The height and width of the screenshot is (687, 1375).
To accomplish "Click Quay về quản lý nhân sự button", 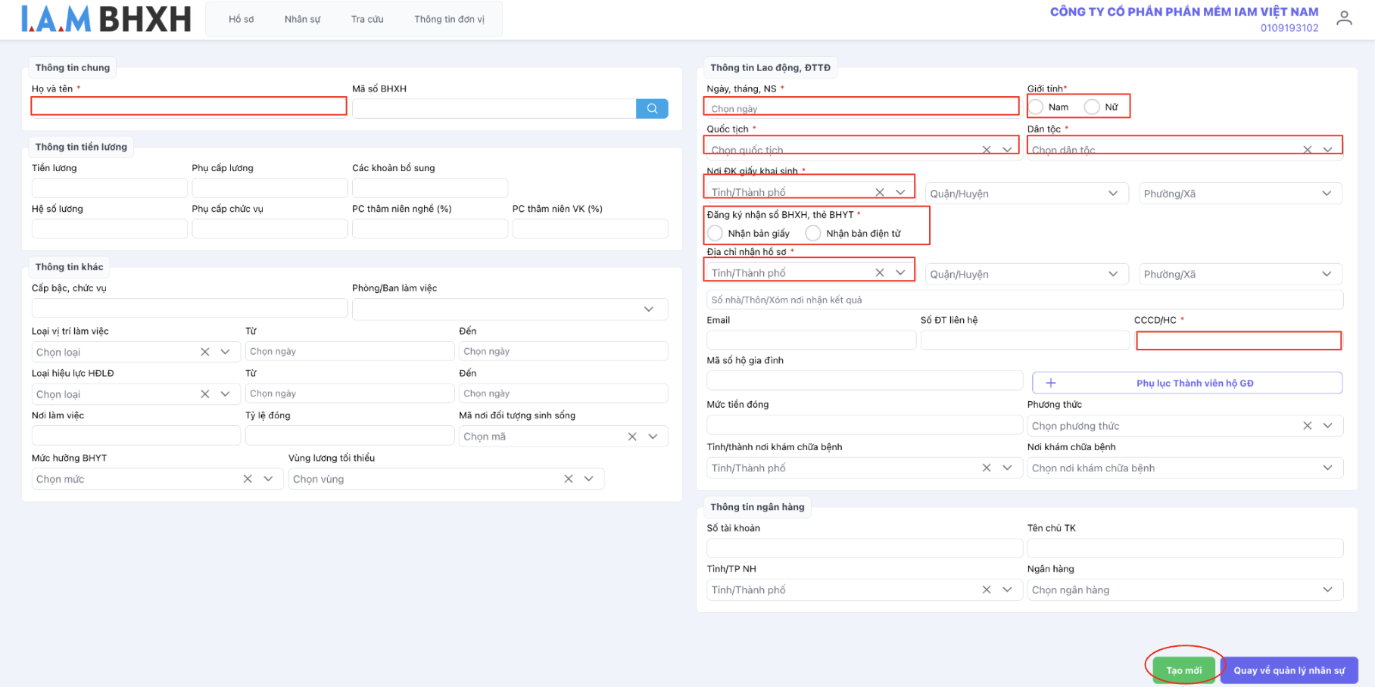I will click(1289, 670).
